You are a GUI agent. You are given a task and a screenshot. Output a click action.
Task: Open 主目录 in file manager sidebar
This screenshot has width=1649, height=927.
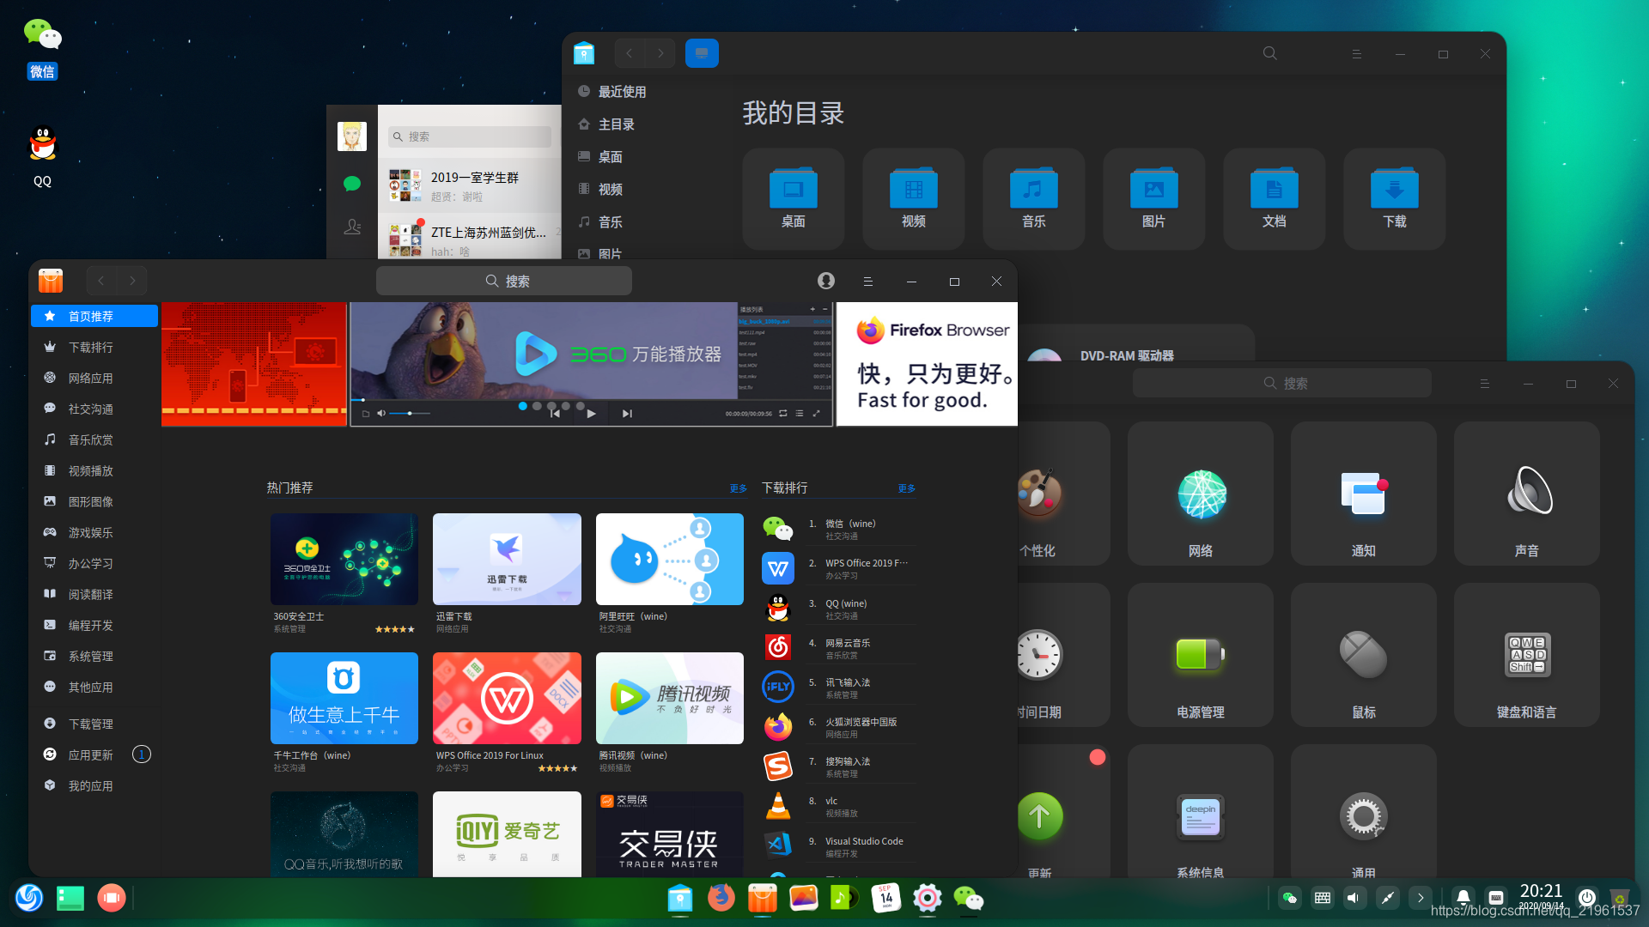pyautogui.click(x=617, y=124)
